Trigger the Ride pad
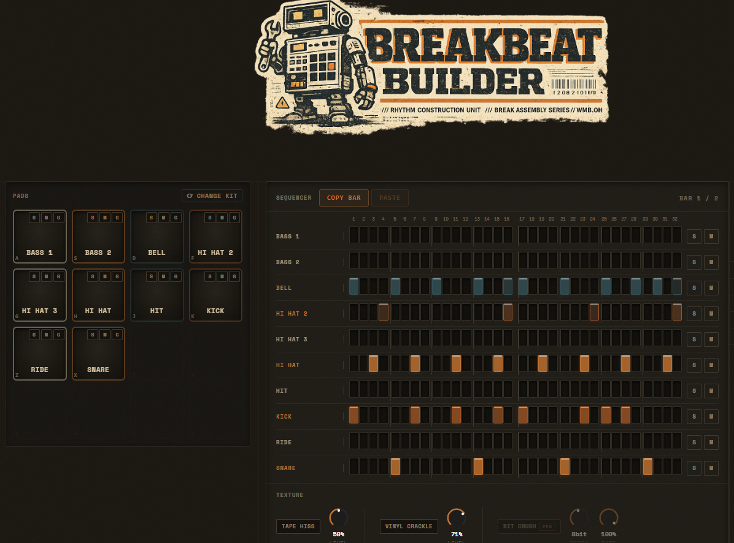This screenshot has width=734, height=543. coord(40,354)
